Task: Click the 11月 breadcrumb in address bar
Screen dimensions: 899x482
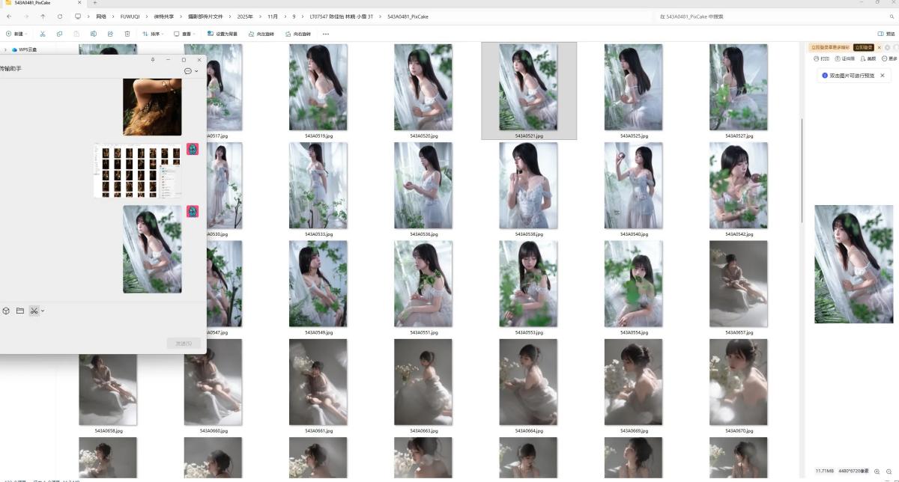Action: (273, 16)
